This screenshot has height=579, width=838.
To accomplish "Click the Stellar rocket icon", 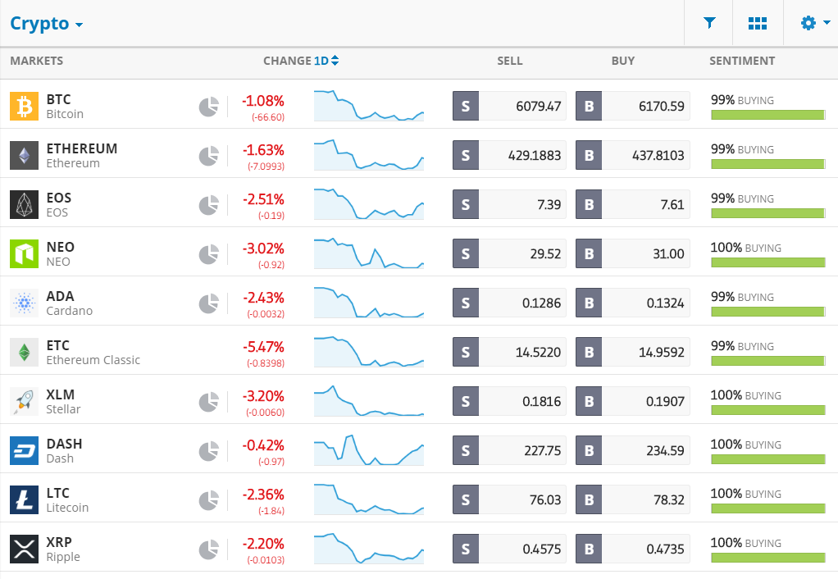I will (x=24, y=401).
